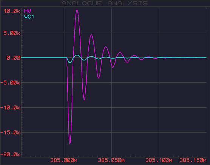210x165 pixels.
Task: Click the HV trace's second negative trough
Action: click(84, 100)
